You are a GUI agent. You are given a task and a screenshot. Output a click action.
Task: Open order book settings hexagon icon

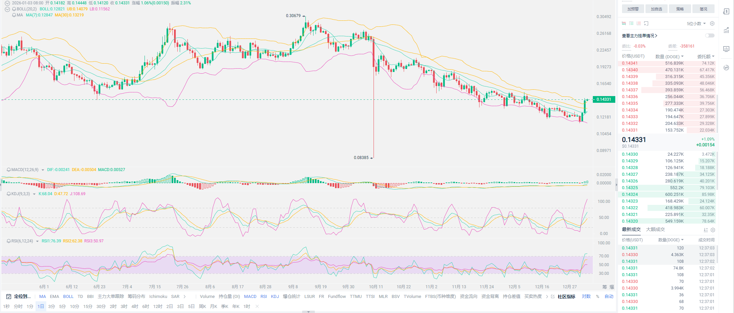(712, 23)
